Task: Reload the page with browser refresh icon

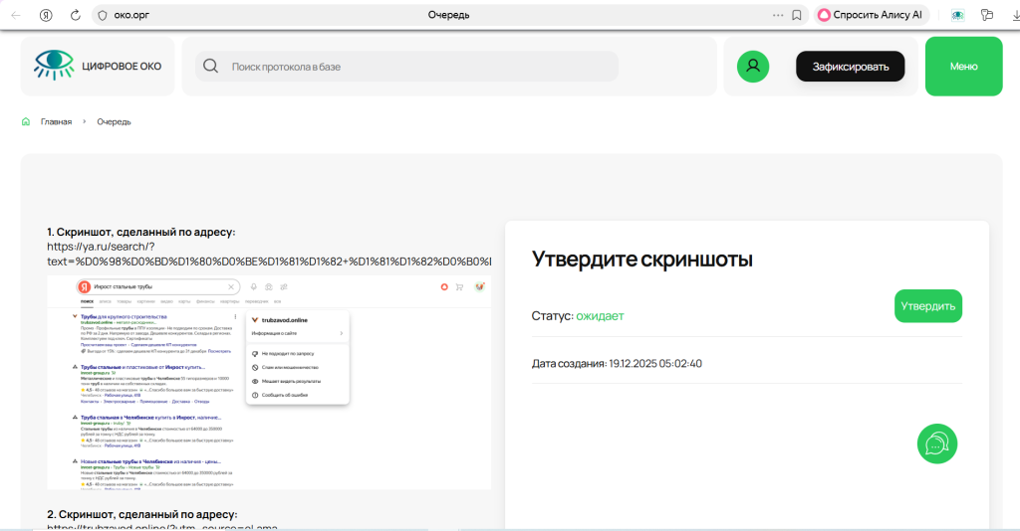Action: click(x=76, y=15)
